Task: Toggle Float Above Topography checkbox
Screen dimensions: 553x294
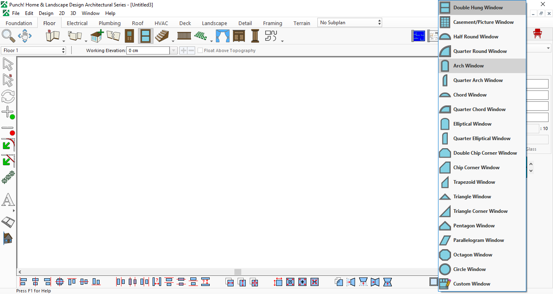Action: pyautogui.click(x=200, y=50)
